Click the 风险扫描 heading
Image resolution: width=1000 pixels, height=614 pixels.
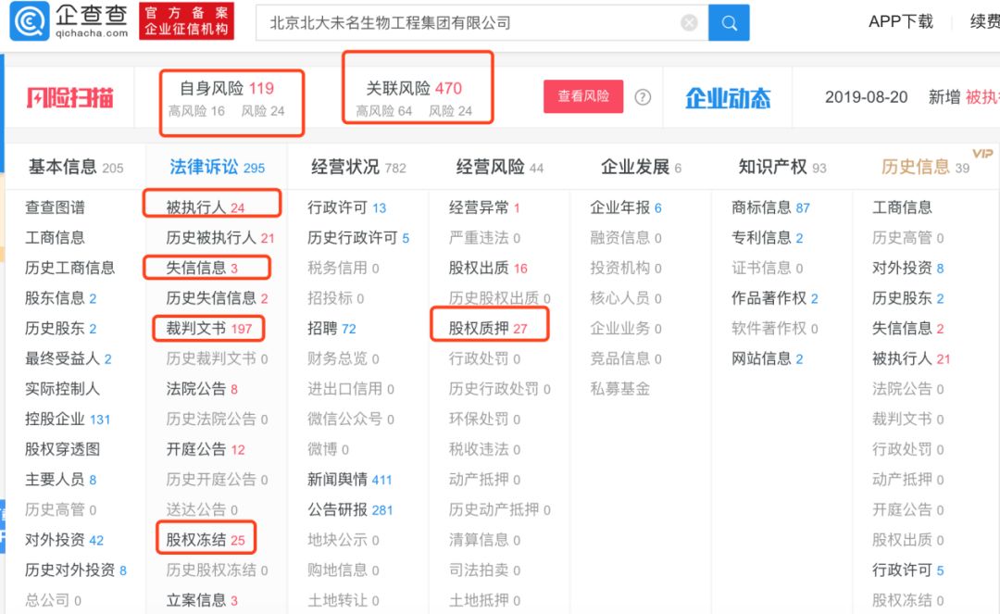(70, 98)
